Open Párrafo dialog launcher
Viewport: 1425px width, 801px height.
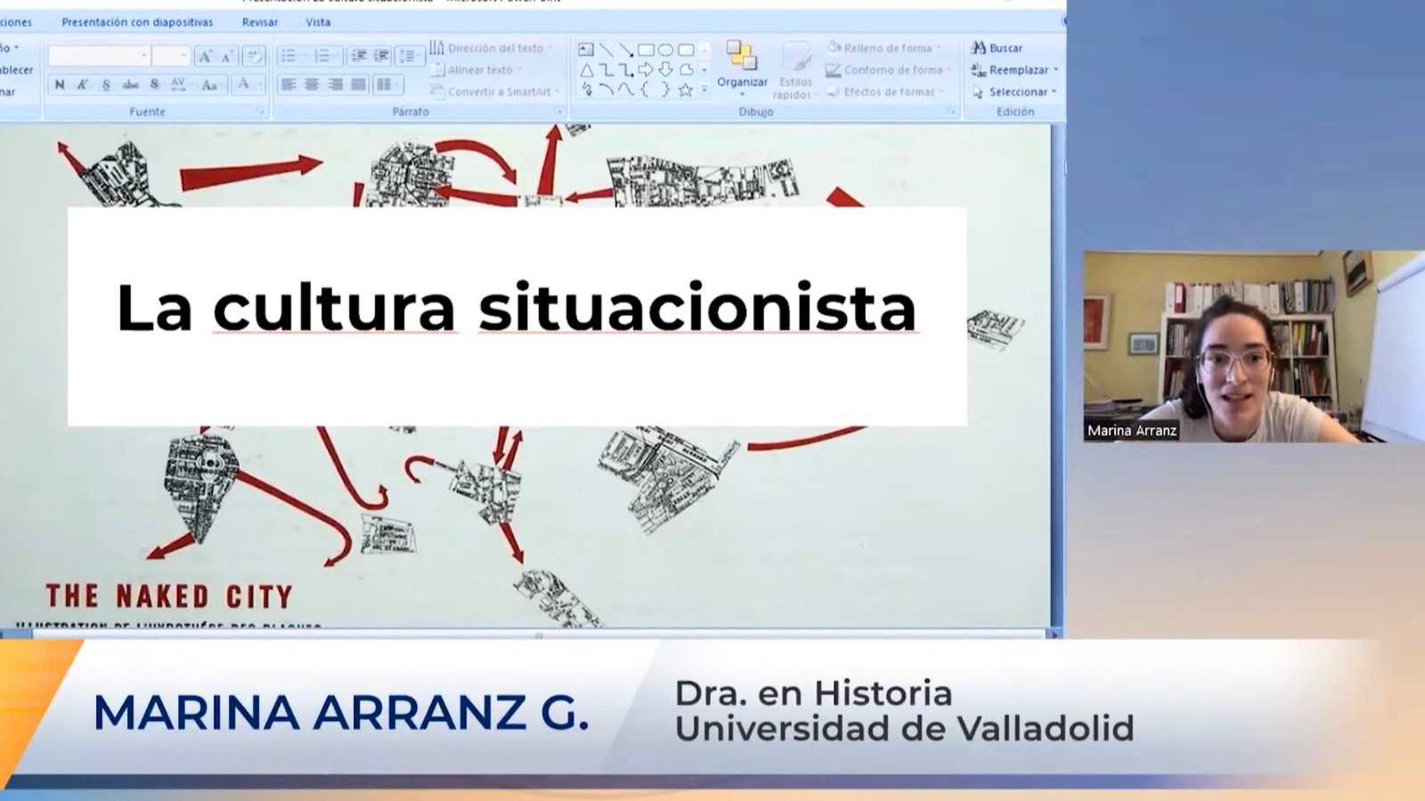point(559,112)
